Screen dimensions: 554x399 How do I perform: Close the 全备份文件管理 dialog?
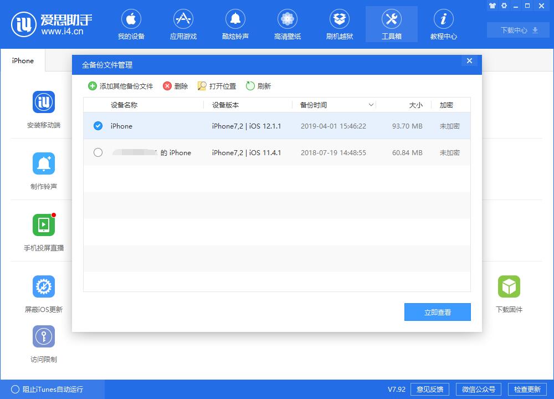[x=469, y=61]
